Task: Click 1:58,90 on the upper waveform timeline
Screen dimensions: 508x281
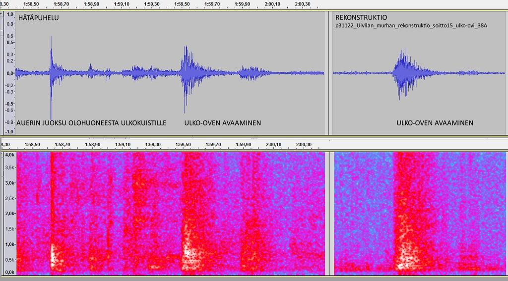Action: [91, 4]
